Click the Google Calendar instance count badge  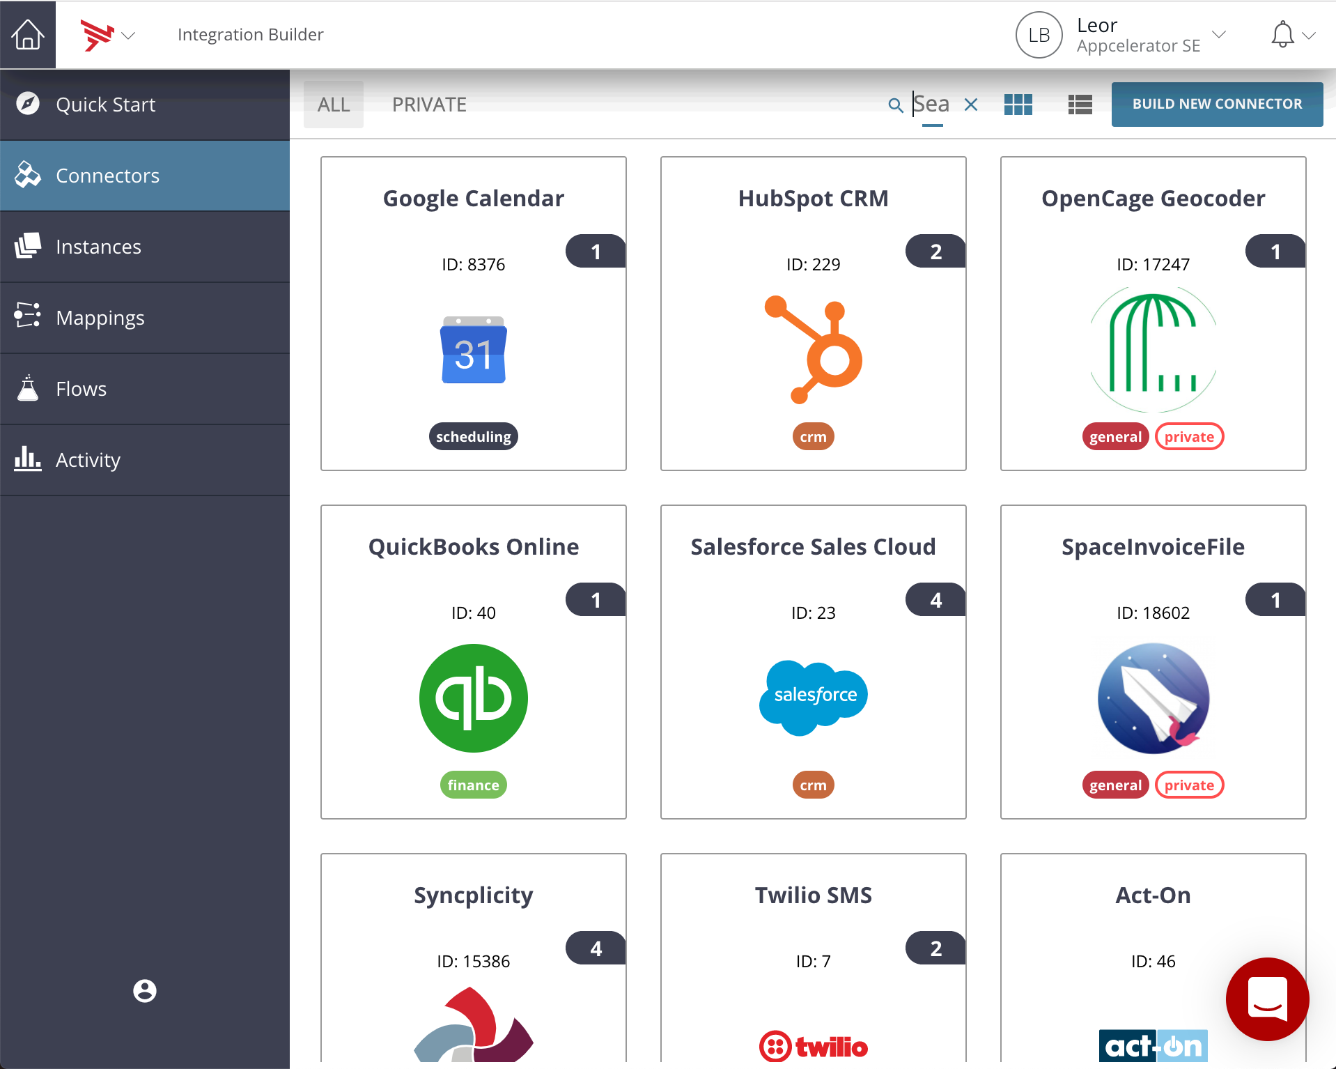pyautogui.click(x=596, y=251)
